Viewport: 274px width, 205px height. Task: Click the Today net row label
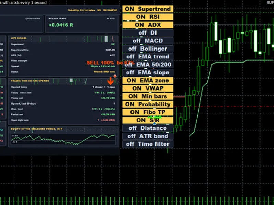(x=17, y=98)
